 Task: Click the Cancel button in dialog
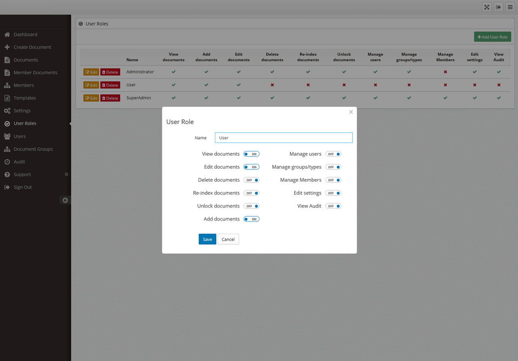point(228,239)
